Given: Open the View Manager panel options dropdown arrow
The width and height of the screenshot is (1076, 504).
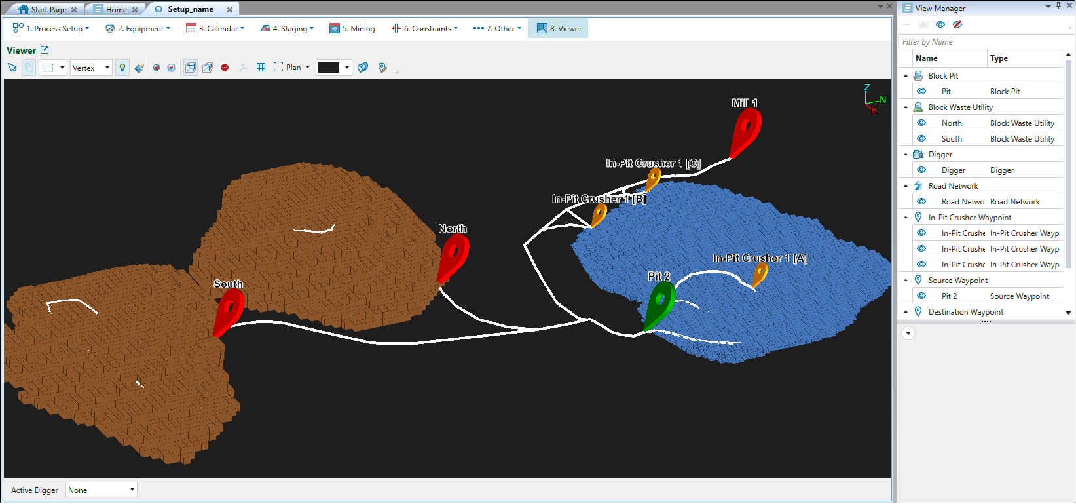Looking at the screenshot, I should [1048, 6].
